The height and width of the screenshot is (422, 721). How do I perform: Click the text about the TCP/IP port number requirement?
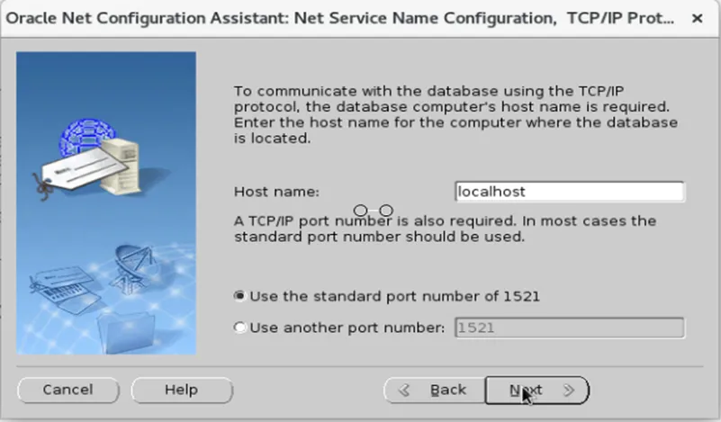[445, 229]
